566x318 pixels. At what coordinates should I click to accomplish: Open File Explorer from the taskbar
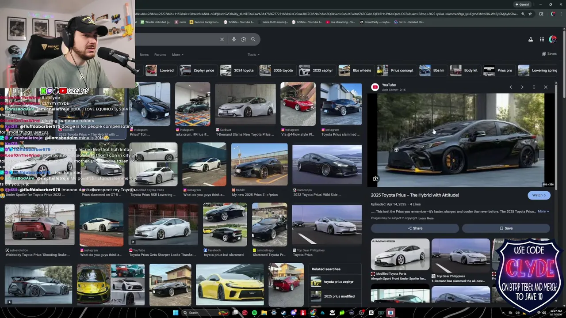tap(264, 313)
